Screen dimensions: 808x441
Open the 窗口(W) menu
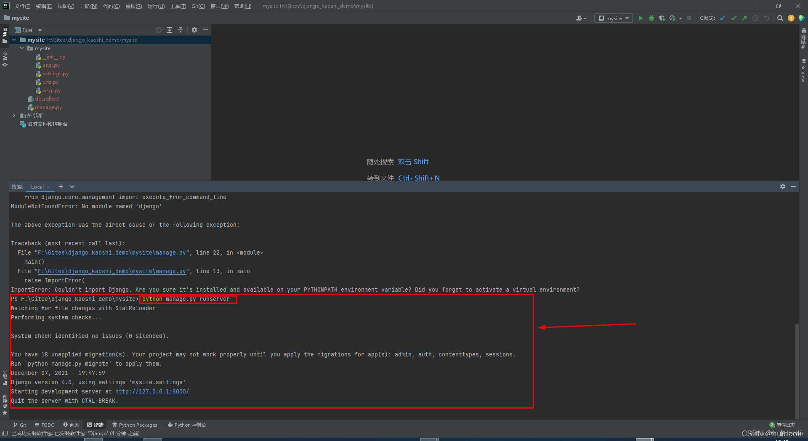pos(220,6)
